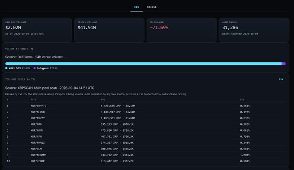The height and width of the screenshot is (170, 294).
Task: Select the XRP/ARMY pair
Action: 37,130
